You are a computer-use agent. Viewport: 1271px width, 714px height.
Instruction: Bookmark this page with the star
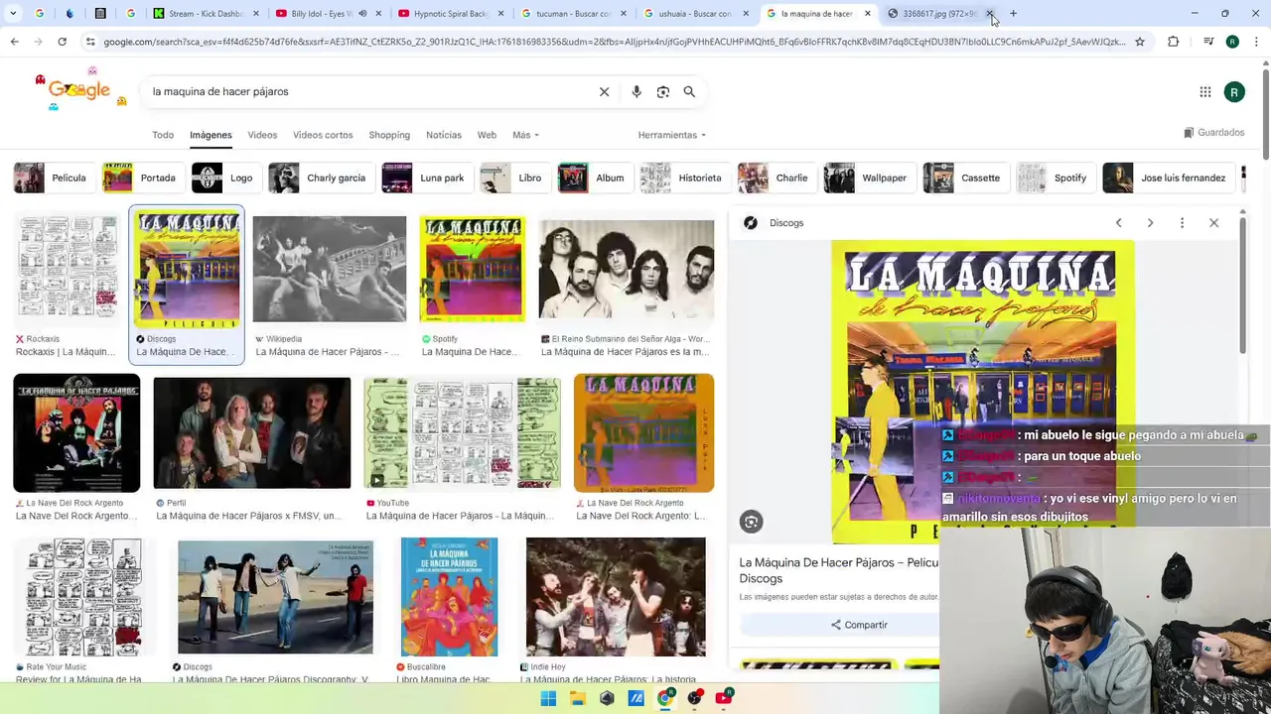(1140, 42)
